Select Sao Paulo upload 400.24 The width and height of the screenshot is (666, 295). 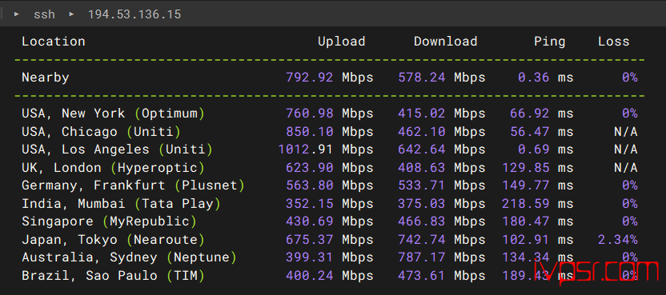click(310, 276)
